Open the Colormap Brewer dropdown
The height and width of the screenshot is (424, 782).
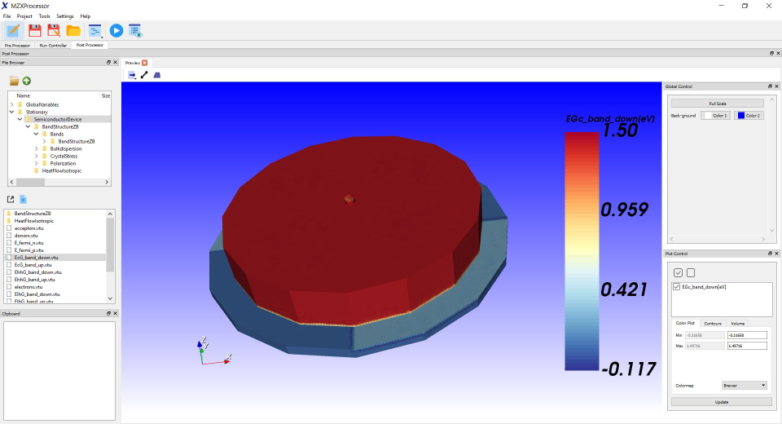(x=744, y=386)
